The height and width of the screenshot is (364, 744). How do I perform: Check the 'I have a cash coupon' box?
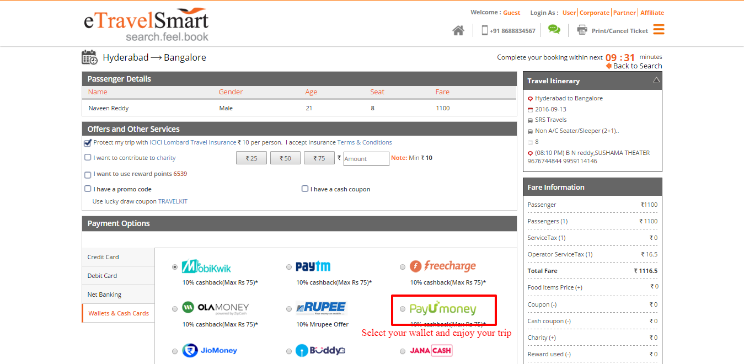[305, 189]
